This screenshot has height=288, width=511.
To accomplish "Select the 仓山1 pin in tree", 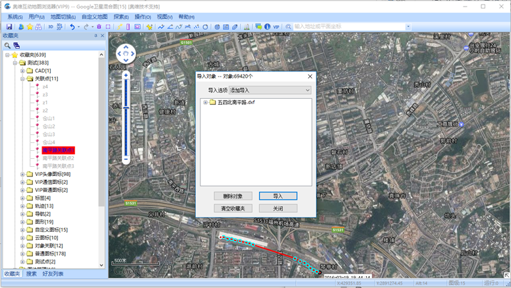I will pos(49,119).
